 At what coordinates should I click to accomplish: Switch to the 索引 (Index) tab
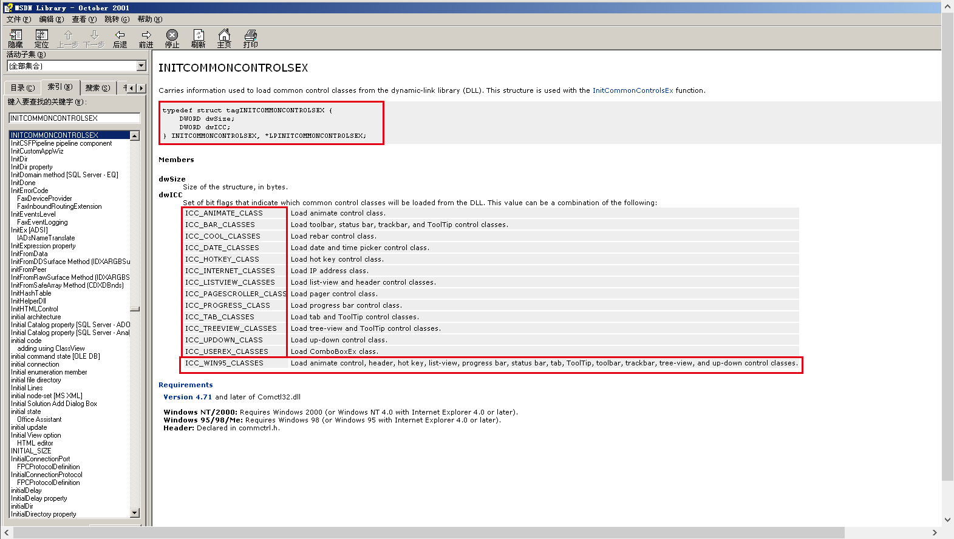pyautogui.click(x=60, y=87)
